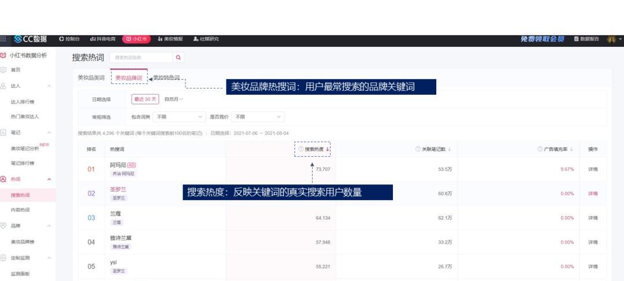Collapse the 笔记 sidebar section

click(49, 132)
